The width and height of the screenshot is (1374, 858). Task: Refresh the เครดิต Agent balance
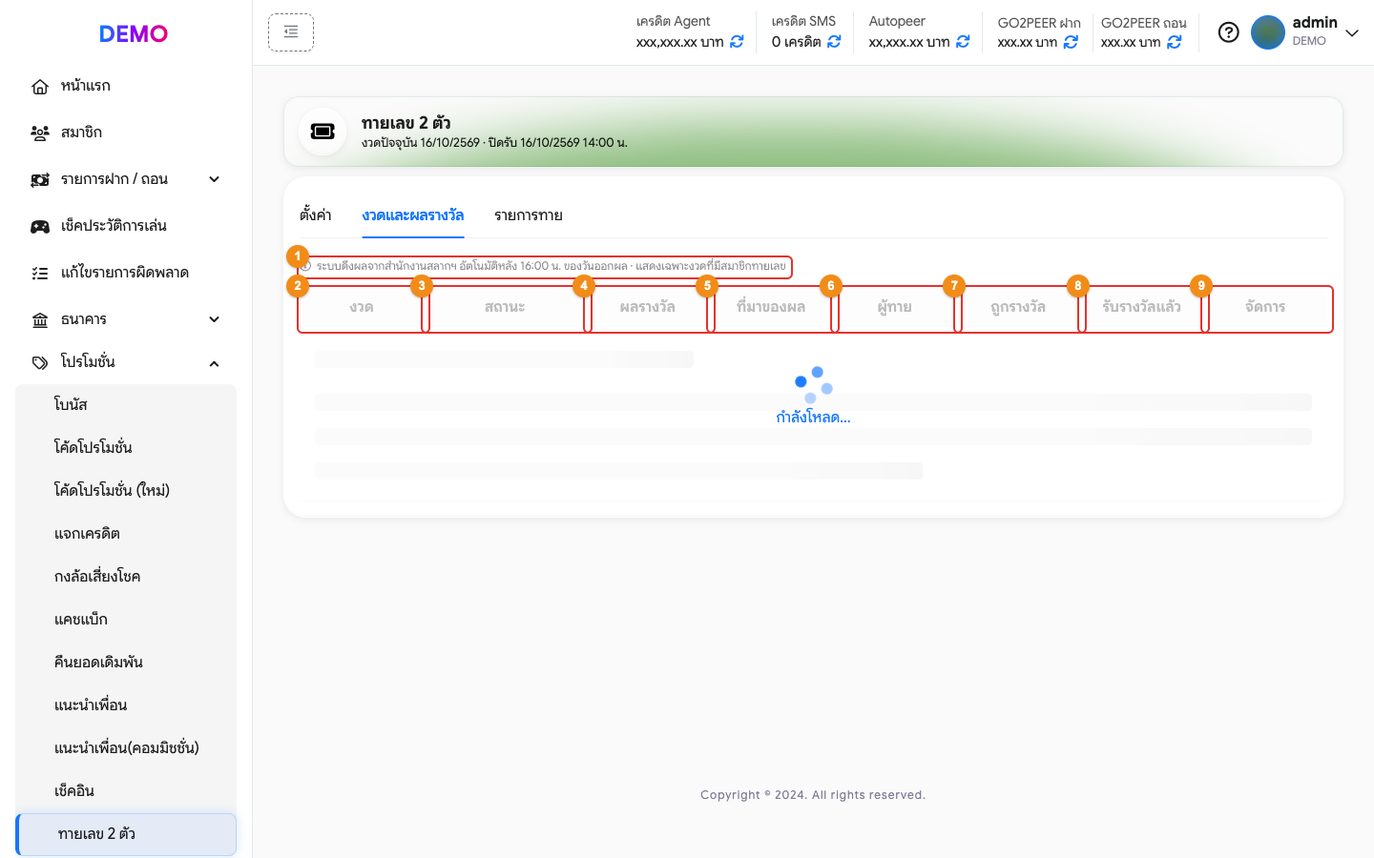(x=737, y=42)
